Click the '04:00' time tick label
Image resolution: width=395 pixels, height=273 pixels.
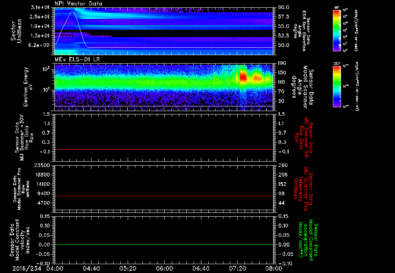[x=55, y=268]
